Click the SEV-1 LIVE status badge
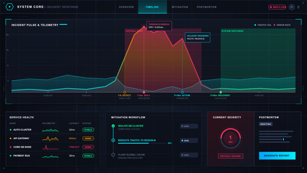307x173 pixels. 277,7
